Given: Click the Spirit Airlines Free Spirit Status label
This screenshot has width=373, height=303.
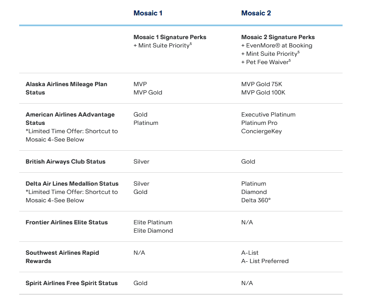Looking at the screenshot, I should click(72, 283).
